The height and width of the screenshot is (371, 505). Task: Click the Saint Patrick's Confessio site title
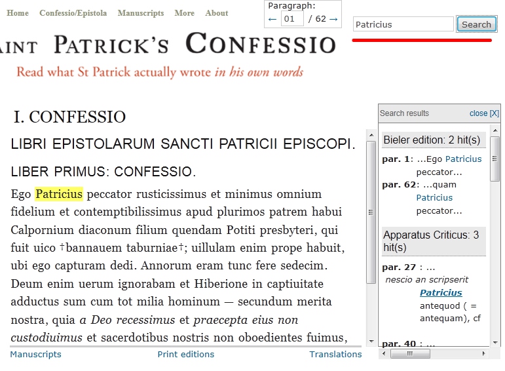(x=168, y=45)
